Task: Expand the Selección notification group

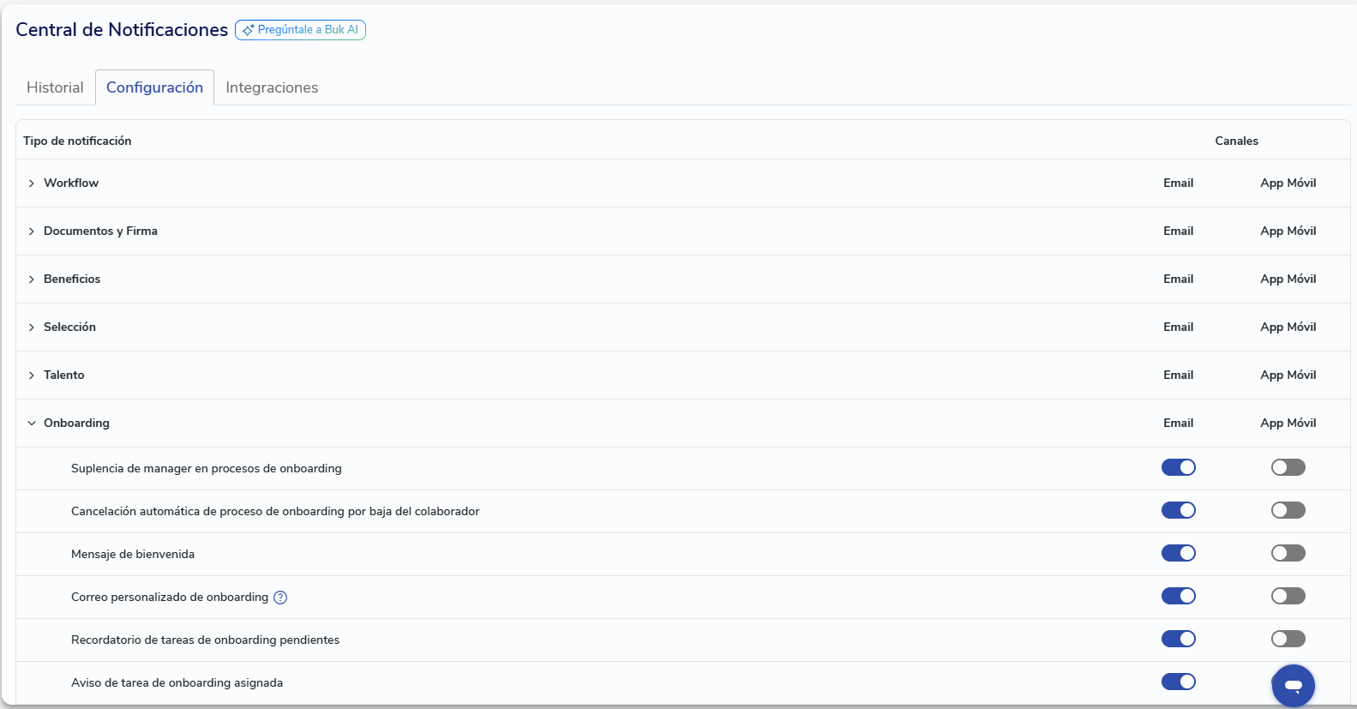Action: (x=32, y=327)
